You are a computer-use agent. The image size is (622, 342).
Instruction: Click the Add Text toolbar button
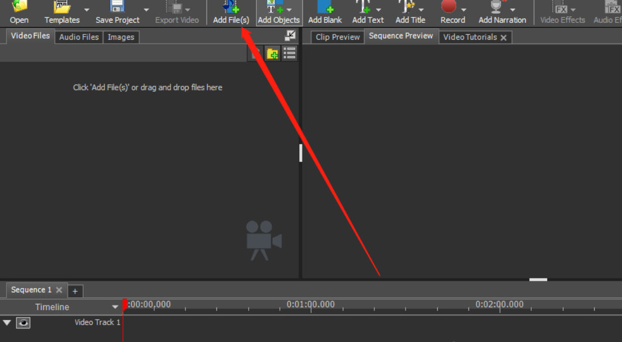tap(368, 13)
